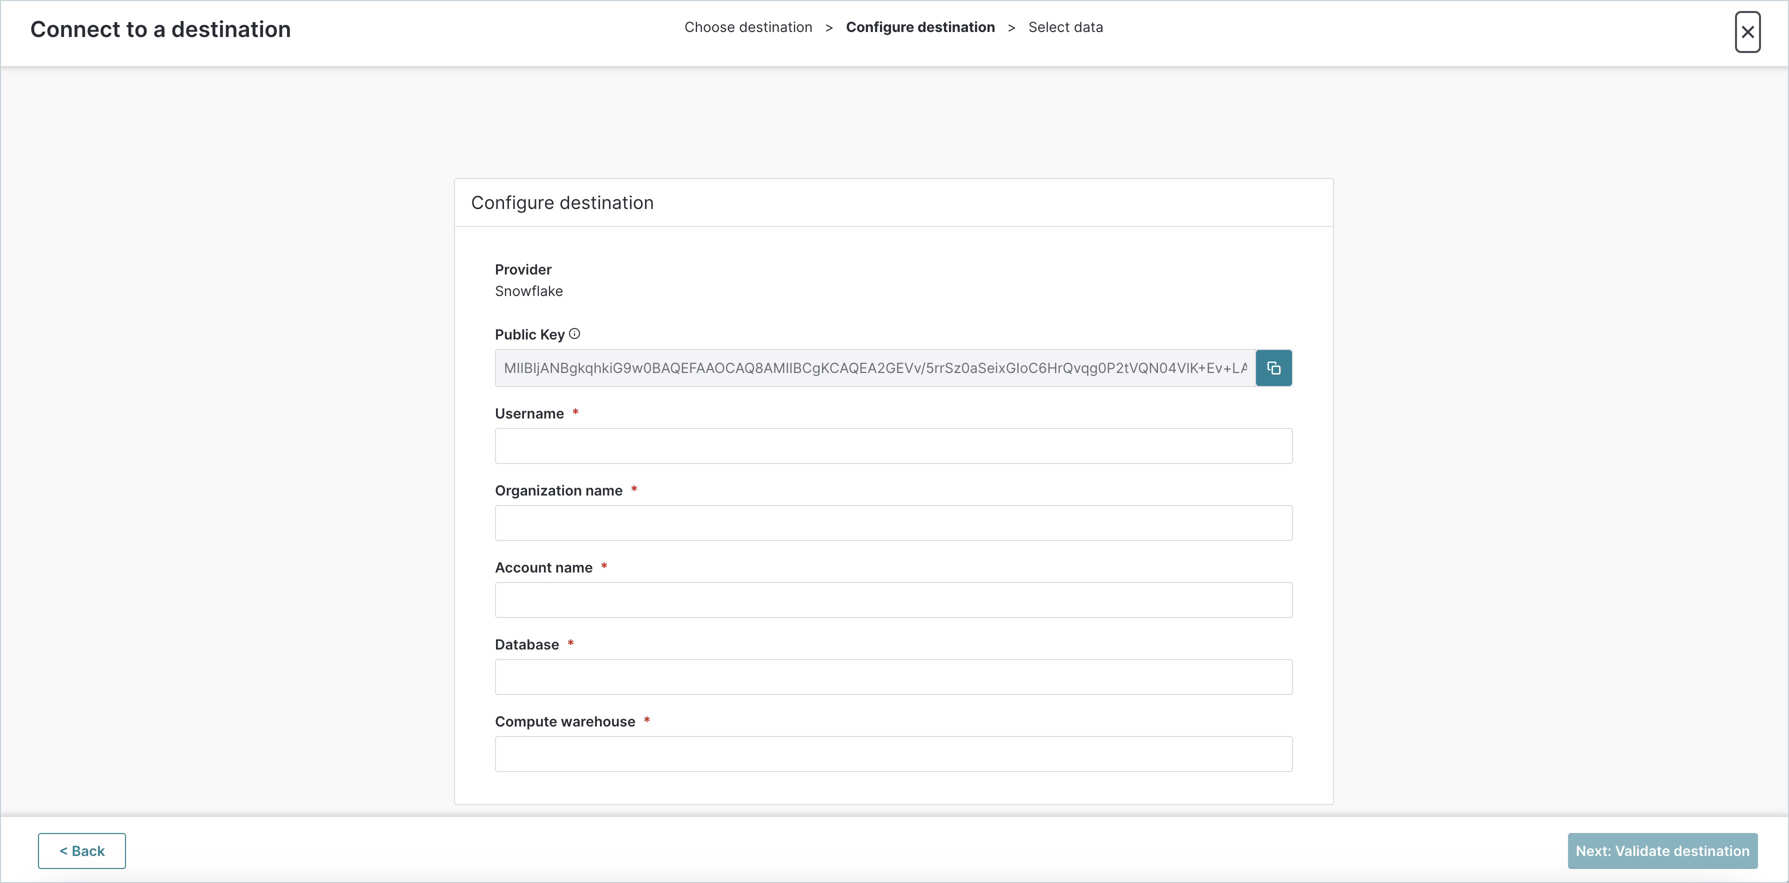Click the Select data breadcrumb step
This screenshot has height=883, width=1789.
pos(1066,27)
